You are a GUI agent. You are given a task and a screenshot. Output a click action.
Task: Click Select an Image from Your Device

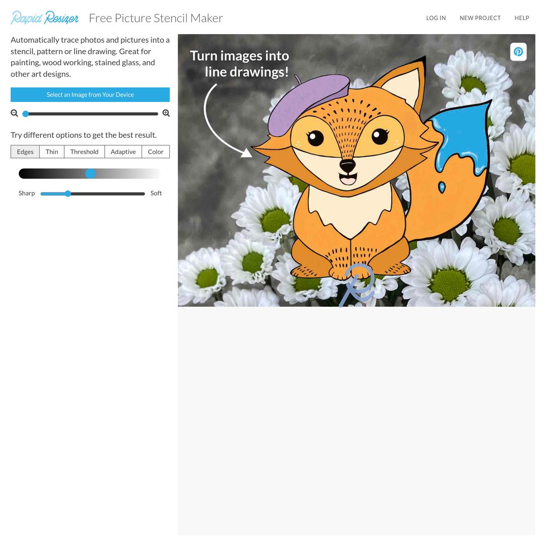[x=90, y=95]
